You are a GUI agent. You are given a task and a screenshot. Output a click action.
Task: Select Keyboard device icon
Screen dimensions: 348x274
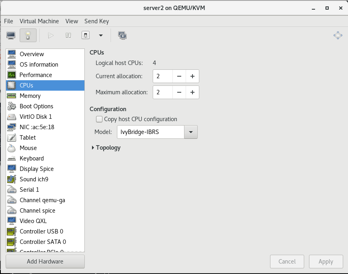[12, 158]
